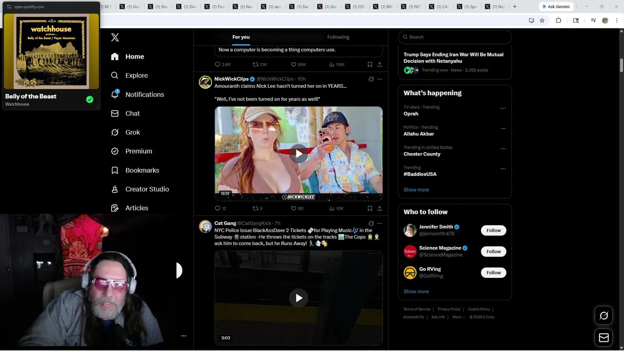Open more options on Cat Gang post
The height and width of the screenshot is (351, 624).
(380, 223)
